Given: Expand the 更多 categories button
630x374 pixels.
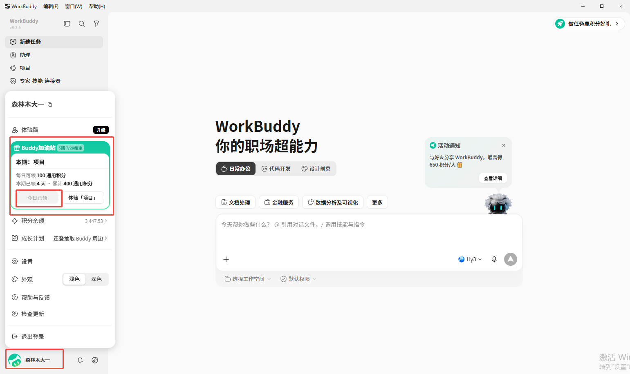Looking at the screenshot, I should click(377, 203).
